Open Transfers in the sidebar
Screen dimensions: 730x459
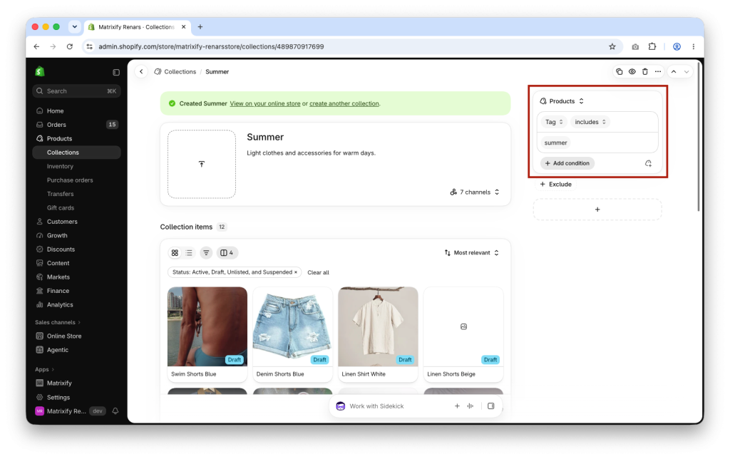pyautogui.click(x=60, y=194)
